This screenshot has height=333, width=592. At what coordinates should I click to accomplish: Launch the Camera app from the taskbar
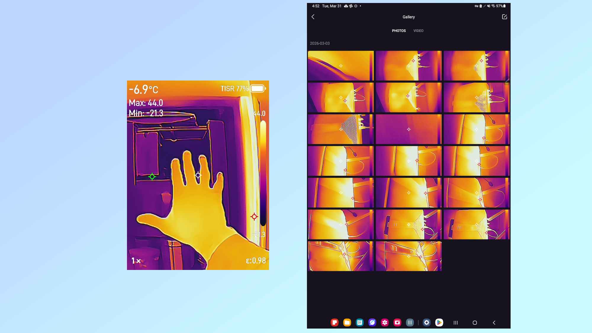click(398, 322)
